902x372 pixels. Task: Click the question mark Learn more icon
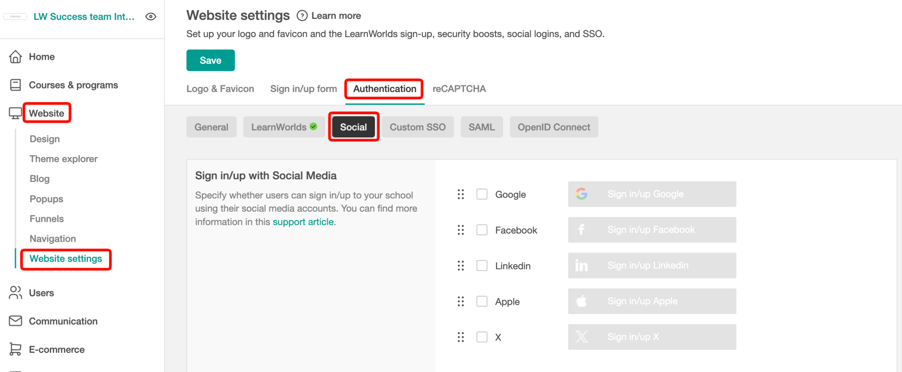302,16
